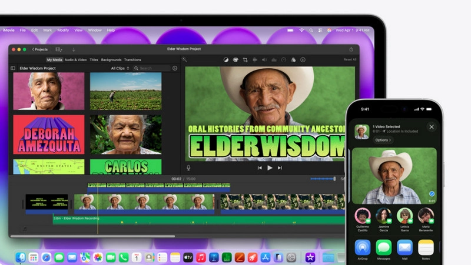Toggle selected video checkmark on iPhone
This screenshot has width=471, height=265.
coord(432,194)
